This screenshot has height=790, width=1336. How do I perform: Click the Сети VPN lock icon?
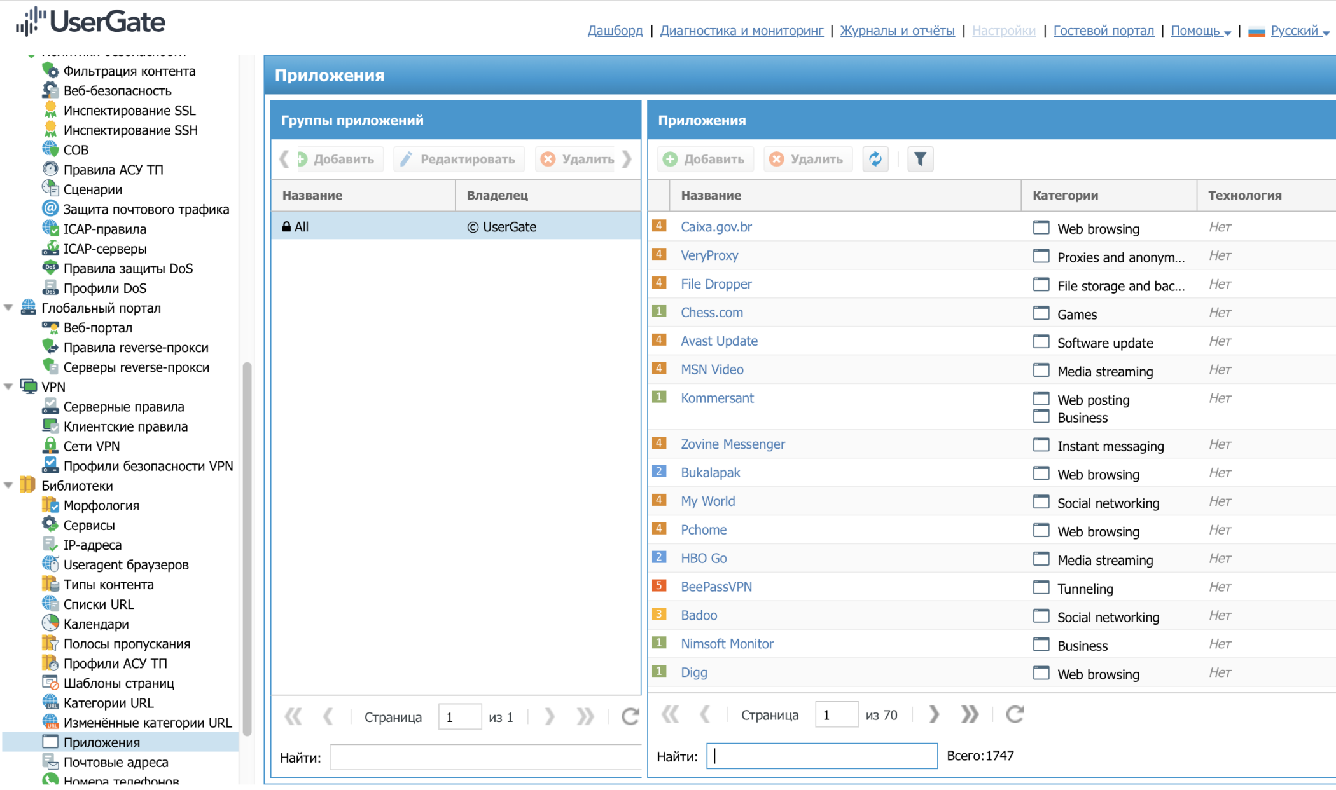pyautogui.click(x=50, y=446)
